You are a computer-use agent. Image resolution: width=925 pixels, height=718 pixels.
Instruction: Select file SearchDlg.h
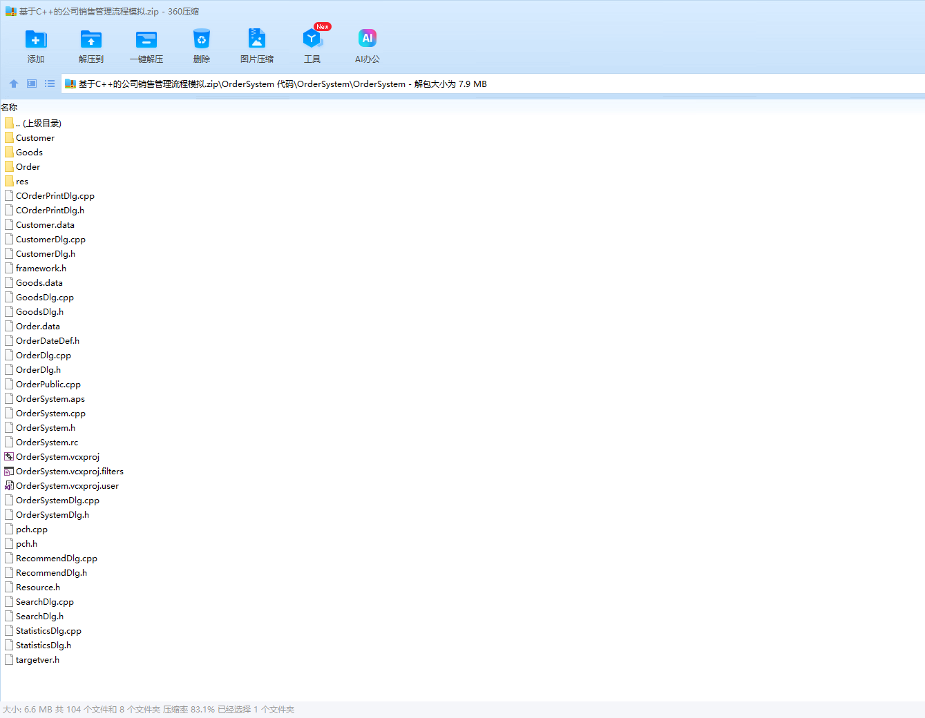(x=35, y=616)
